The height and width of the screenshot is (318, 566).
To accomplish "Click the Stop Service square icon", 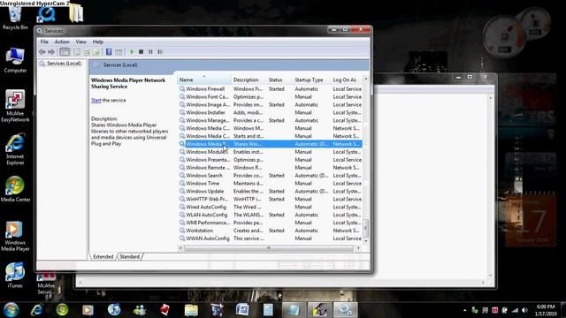I will [141, 52].
